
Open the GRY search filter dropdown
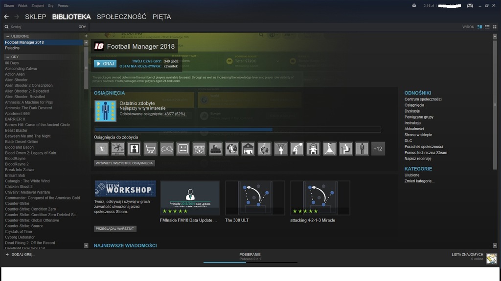(x=82, y=27)
